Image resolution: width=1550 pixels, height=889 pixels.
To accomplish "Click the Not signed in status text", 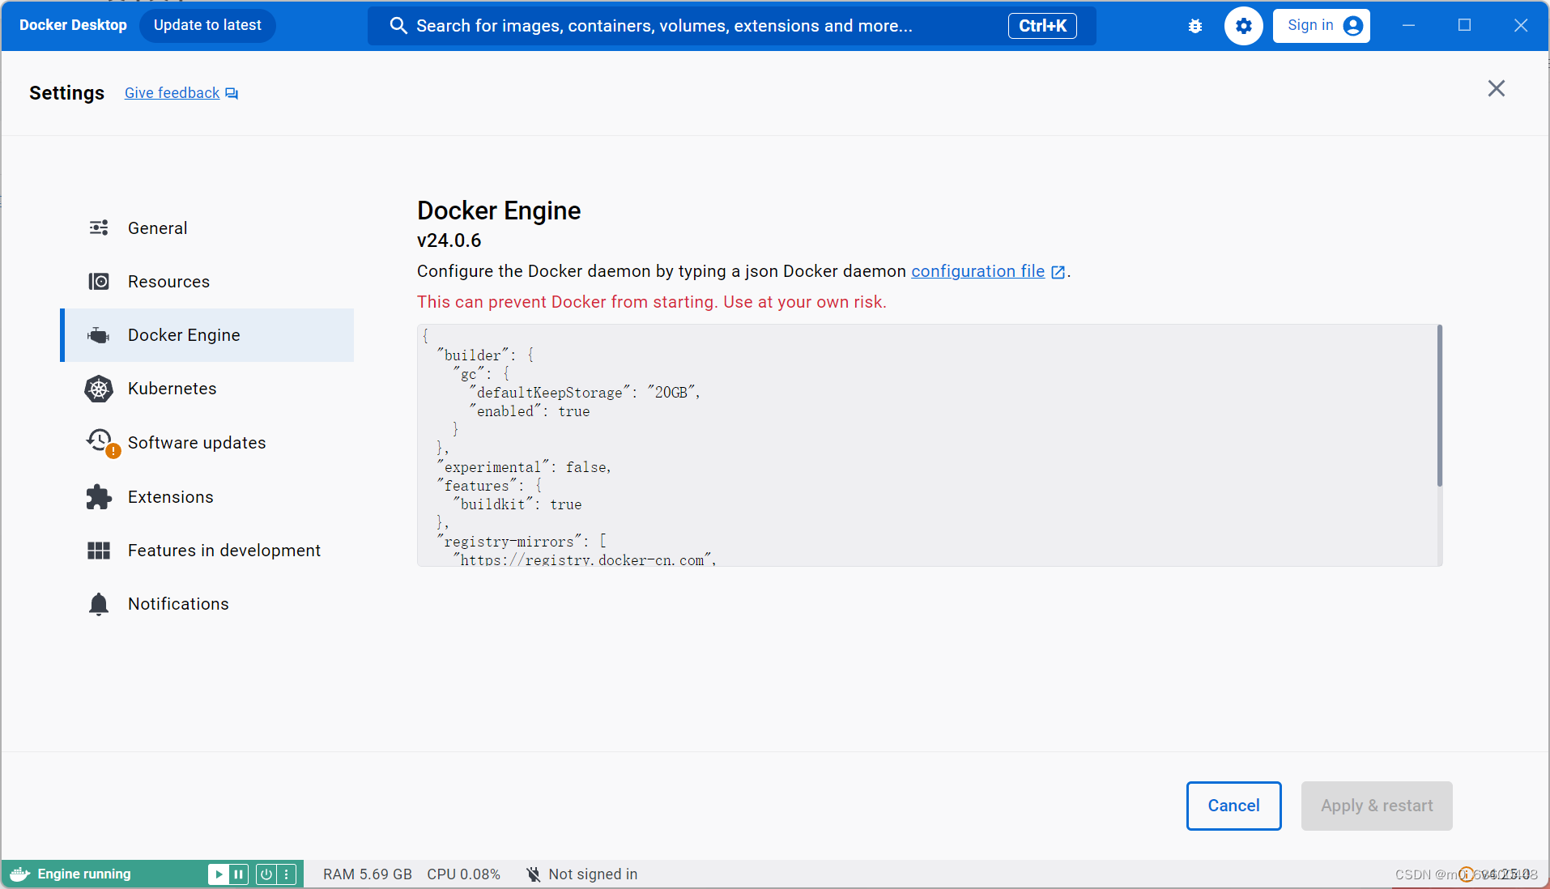I will [593, 874].
